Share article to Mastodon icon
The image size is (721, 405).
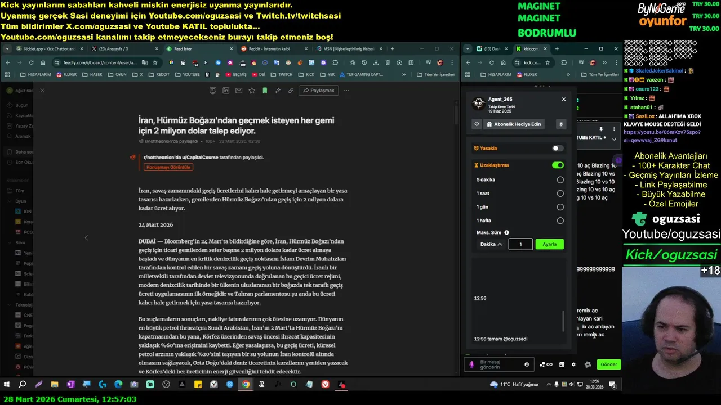point(213,91)
